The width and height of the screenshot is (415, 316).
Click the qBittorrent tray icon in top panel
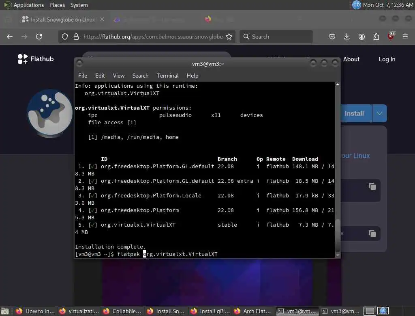point(357,5)
